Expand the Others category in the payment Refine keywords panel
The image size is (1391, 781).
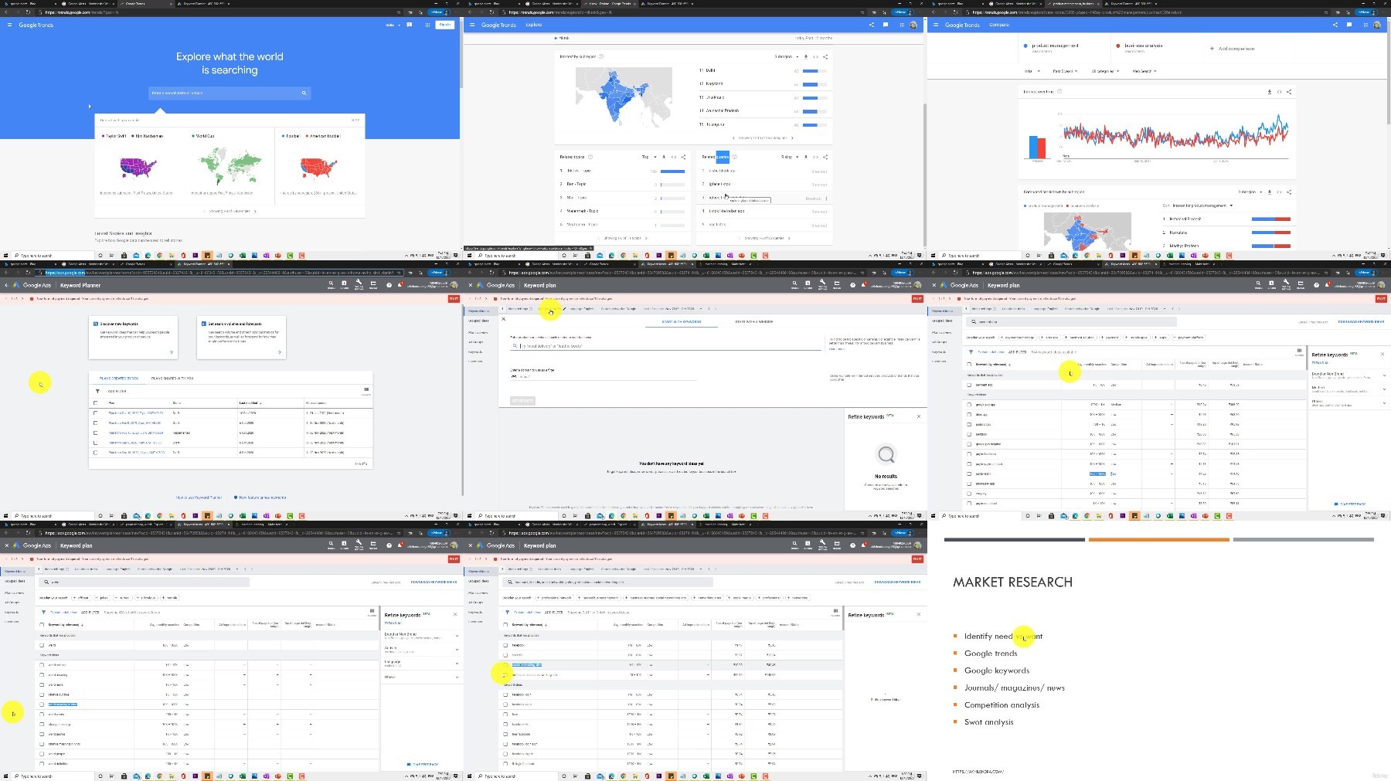[x=1383, y=402]
